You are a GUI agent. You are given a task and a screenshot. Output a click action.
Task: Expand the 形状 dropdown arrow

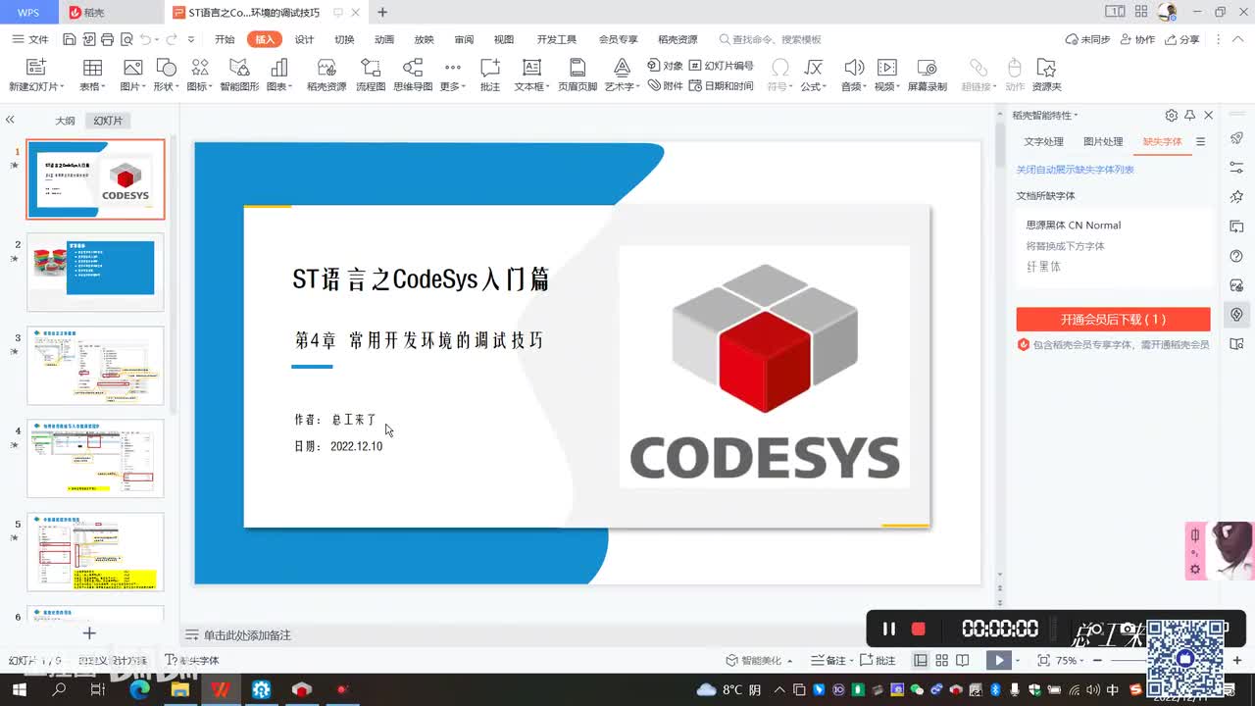[176, 87]
